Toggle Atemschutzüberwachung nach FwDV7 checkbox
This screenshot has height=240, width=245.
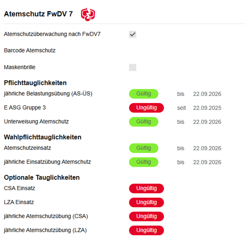(132, 34)
